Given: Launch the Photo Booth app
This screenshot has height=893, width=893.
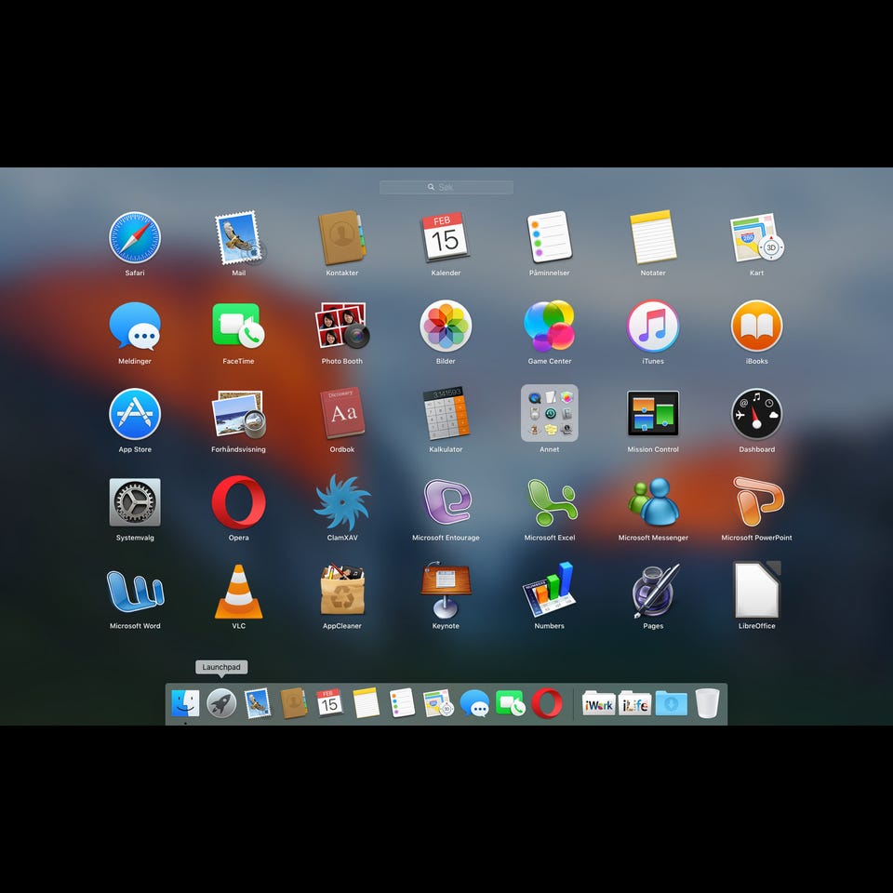Looking at the screenshot, I should [341, 326].
